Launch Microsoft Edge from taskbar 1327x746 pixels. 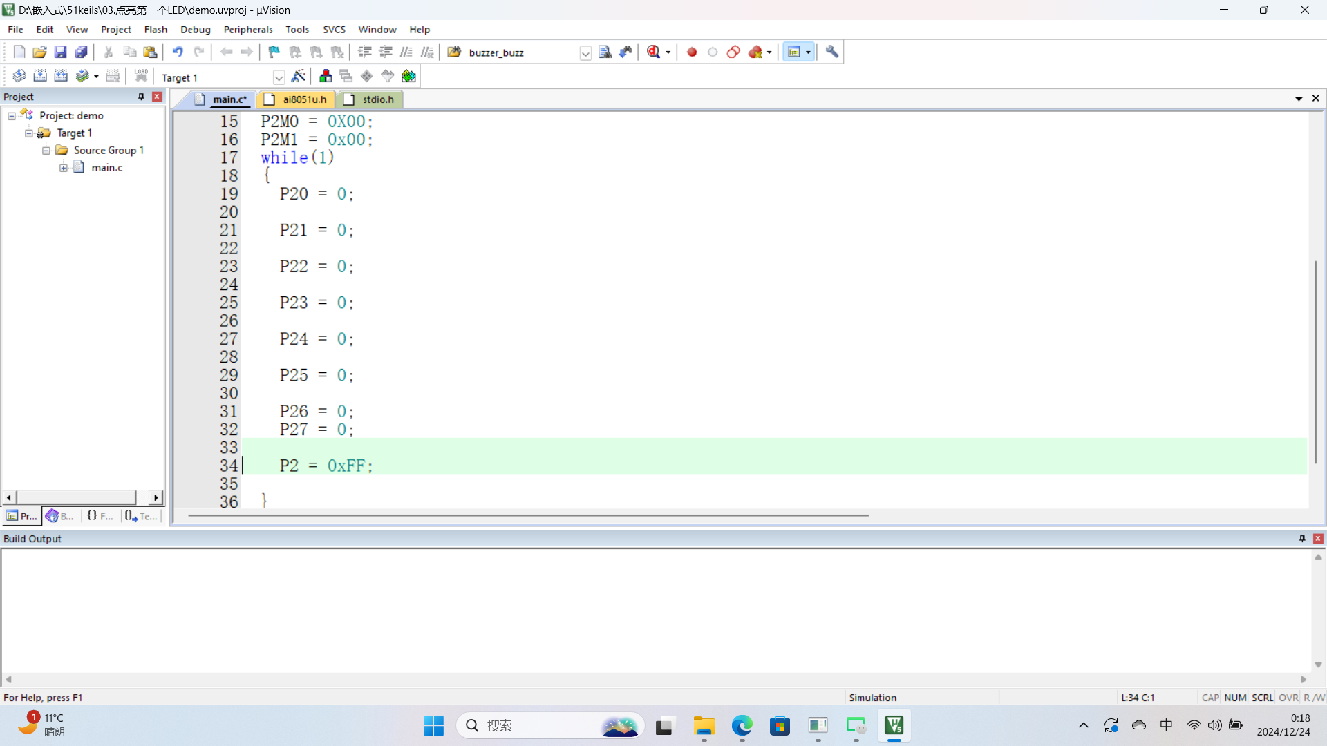pyautogui.click(x=742, y=725)
